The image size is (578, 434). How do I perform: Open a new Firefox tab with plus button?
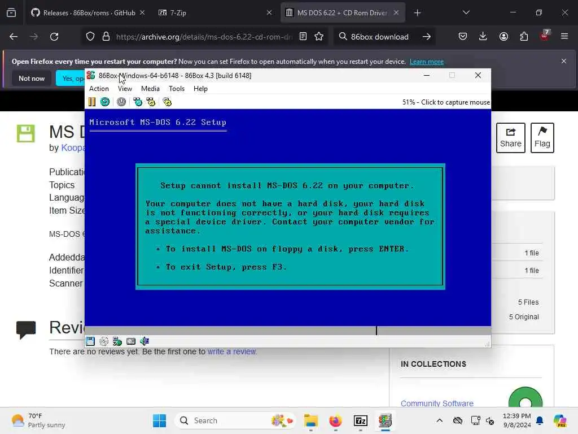[x=417, y=13]
